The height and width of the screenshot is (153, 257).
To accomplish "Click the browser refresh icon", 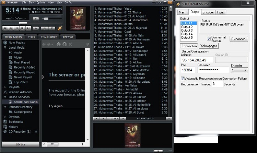I will pos(65,44).
